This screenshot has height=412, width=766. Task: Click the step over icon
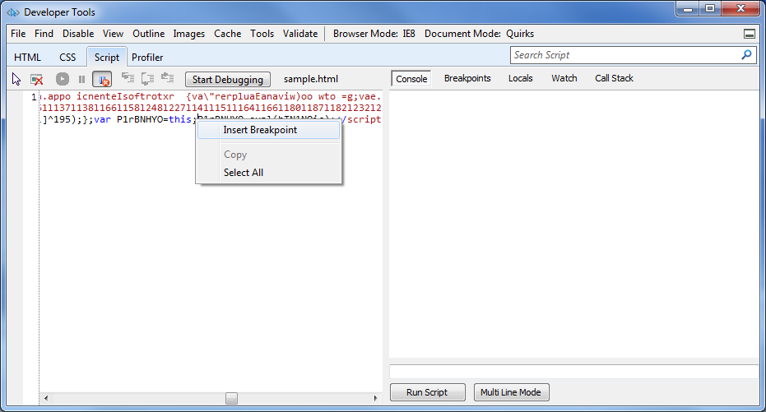(147, 79)
